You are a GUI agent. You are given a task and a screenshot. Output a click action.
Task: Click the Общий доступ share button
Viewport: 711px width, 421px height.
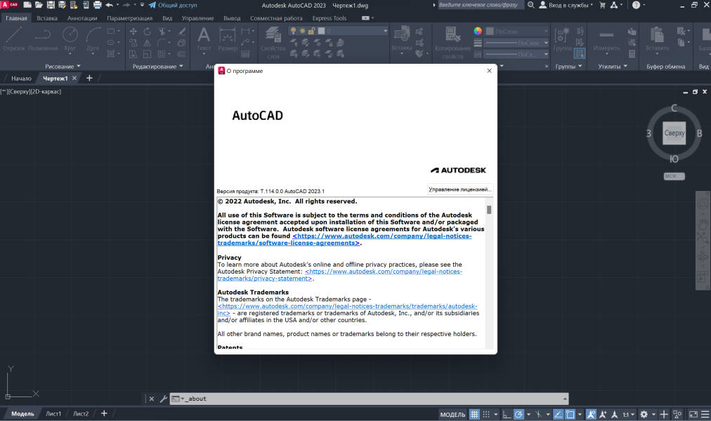click(173, 5)
